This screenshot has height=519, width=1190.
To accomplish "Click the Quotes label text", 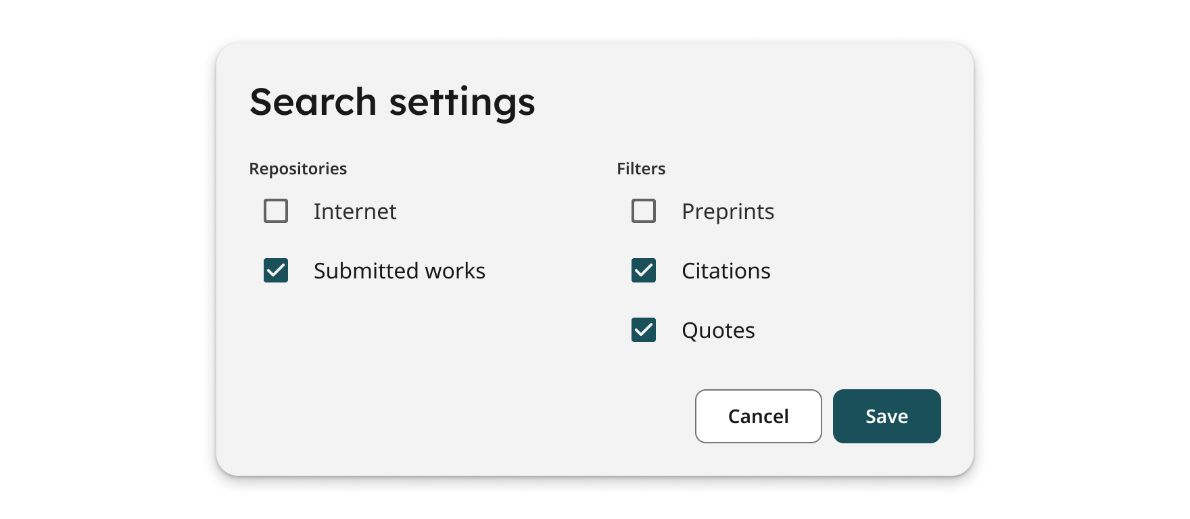I will pos(718,330).
